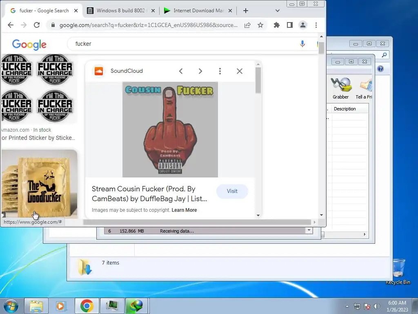Start voice search with microphone icon

302,44
